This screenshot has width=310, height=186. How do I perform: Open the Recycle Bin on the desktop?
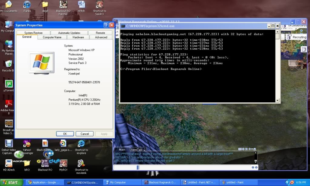point(9,64)
